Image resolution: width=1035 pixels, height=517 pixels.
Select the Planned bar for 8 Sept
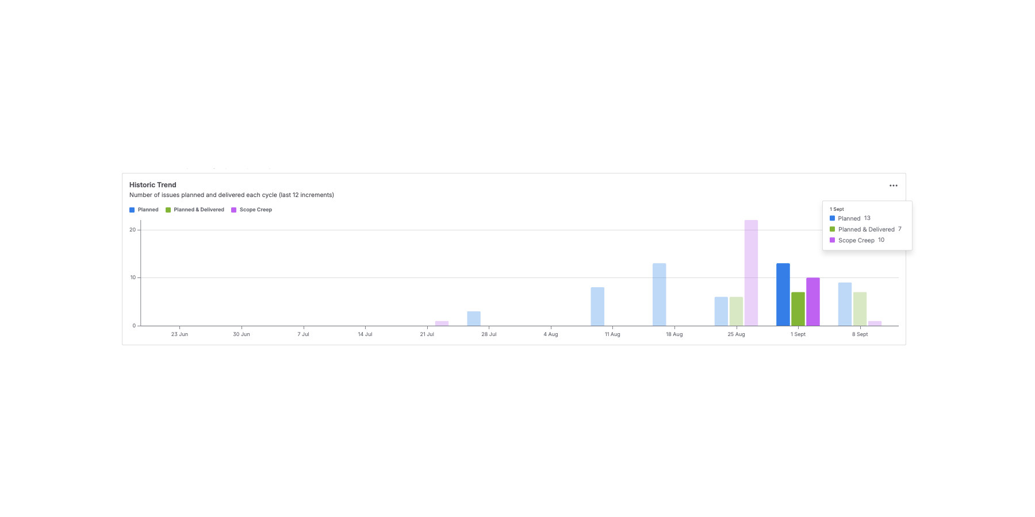click(845, 304)
